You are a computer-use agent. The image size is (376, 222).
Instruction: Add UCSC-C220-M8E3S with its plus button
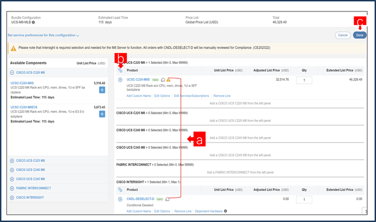click(102, 114)
